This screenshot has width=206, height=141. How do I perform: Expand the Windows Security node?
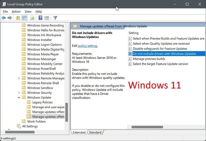[19, 93]
